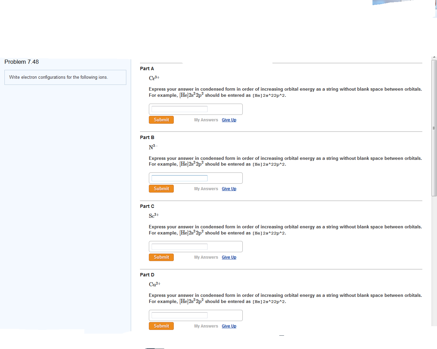Select the answer field for N3-

[179, 178]
